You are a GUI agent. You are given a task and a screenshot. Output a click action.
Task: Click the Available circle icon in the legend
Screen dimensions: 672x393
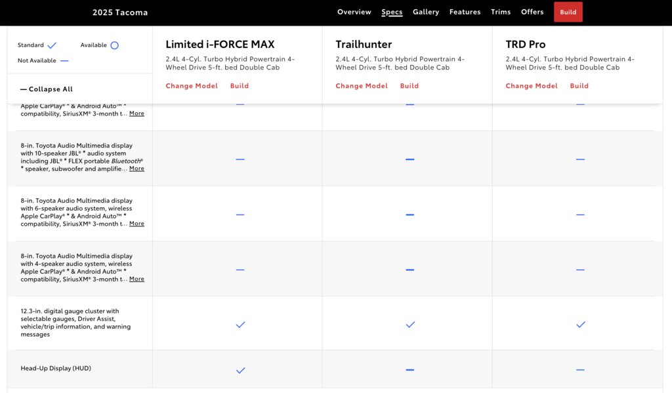click(114, 45)
